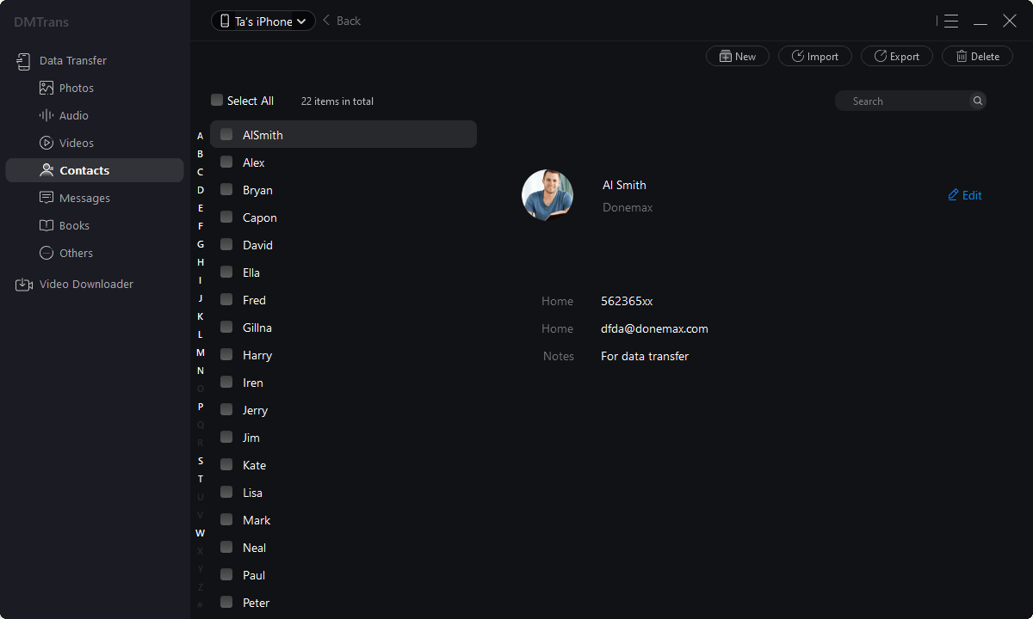The width and height of the screenshot is (1033, 619).
Task: Select the Mark contact name
Action: tap(257, 520)
